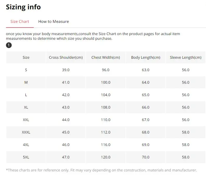Click the Sizing info heading
This screenshot has height=180, width=206.
pyautogui.click(x=23, y=7)
